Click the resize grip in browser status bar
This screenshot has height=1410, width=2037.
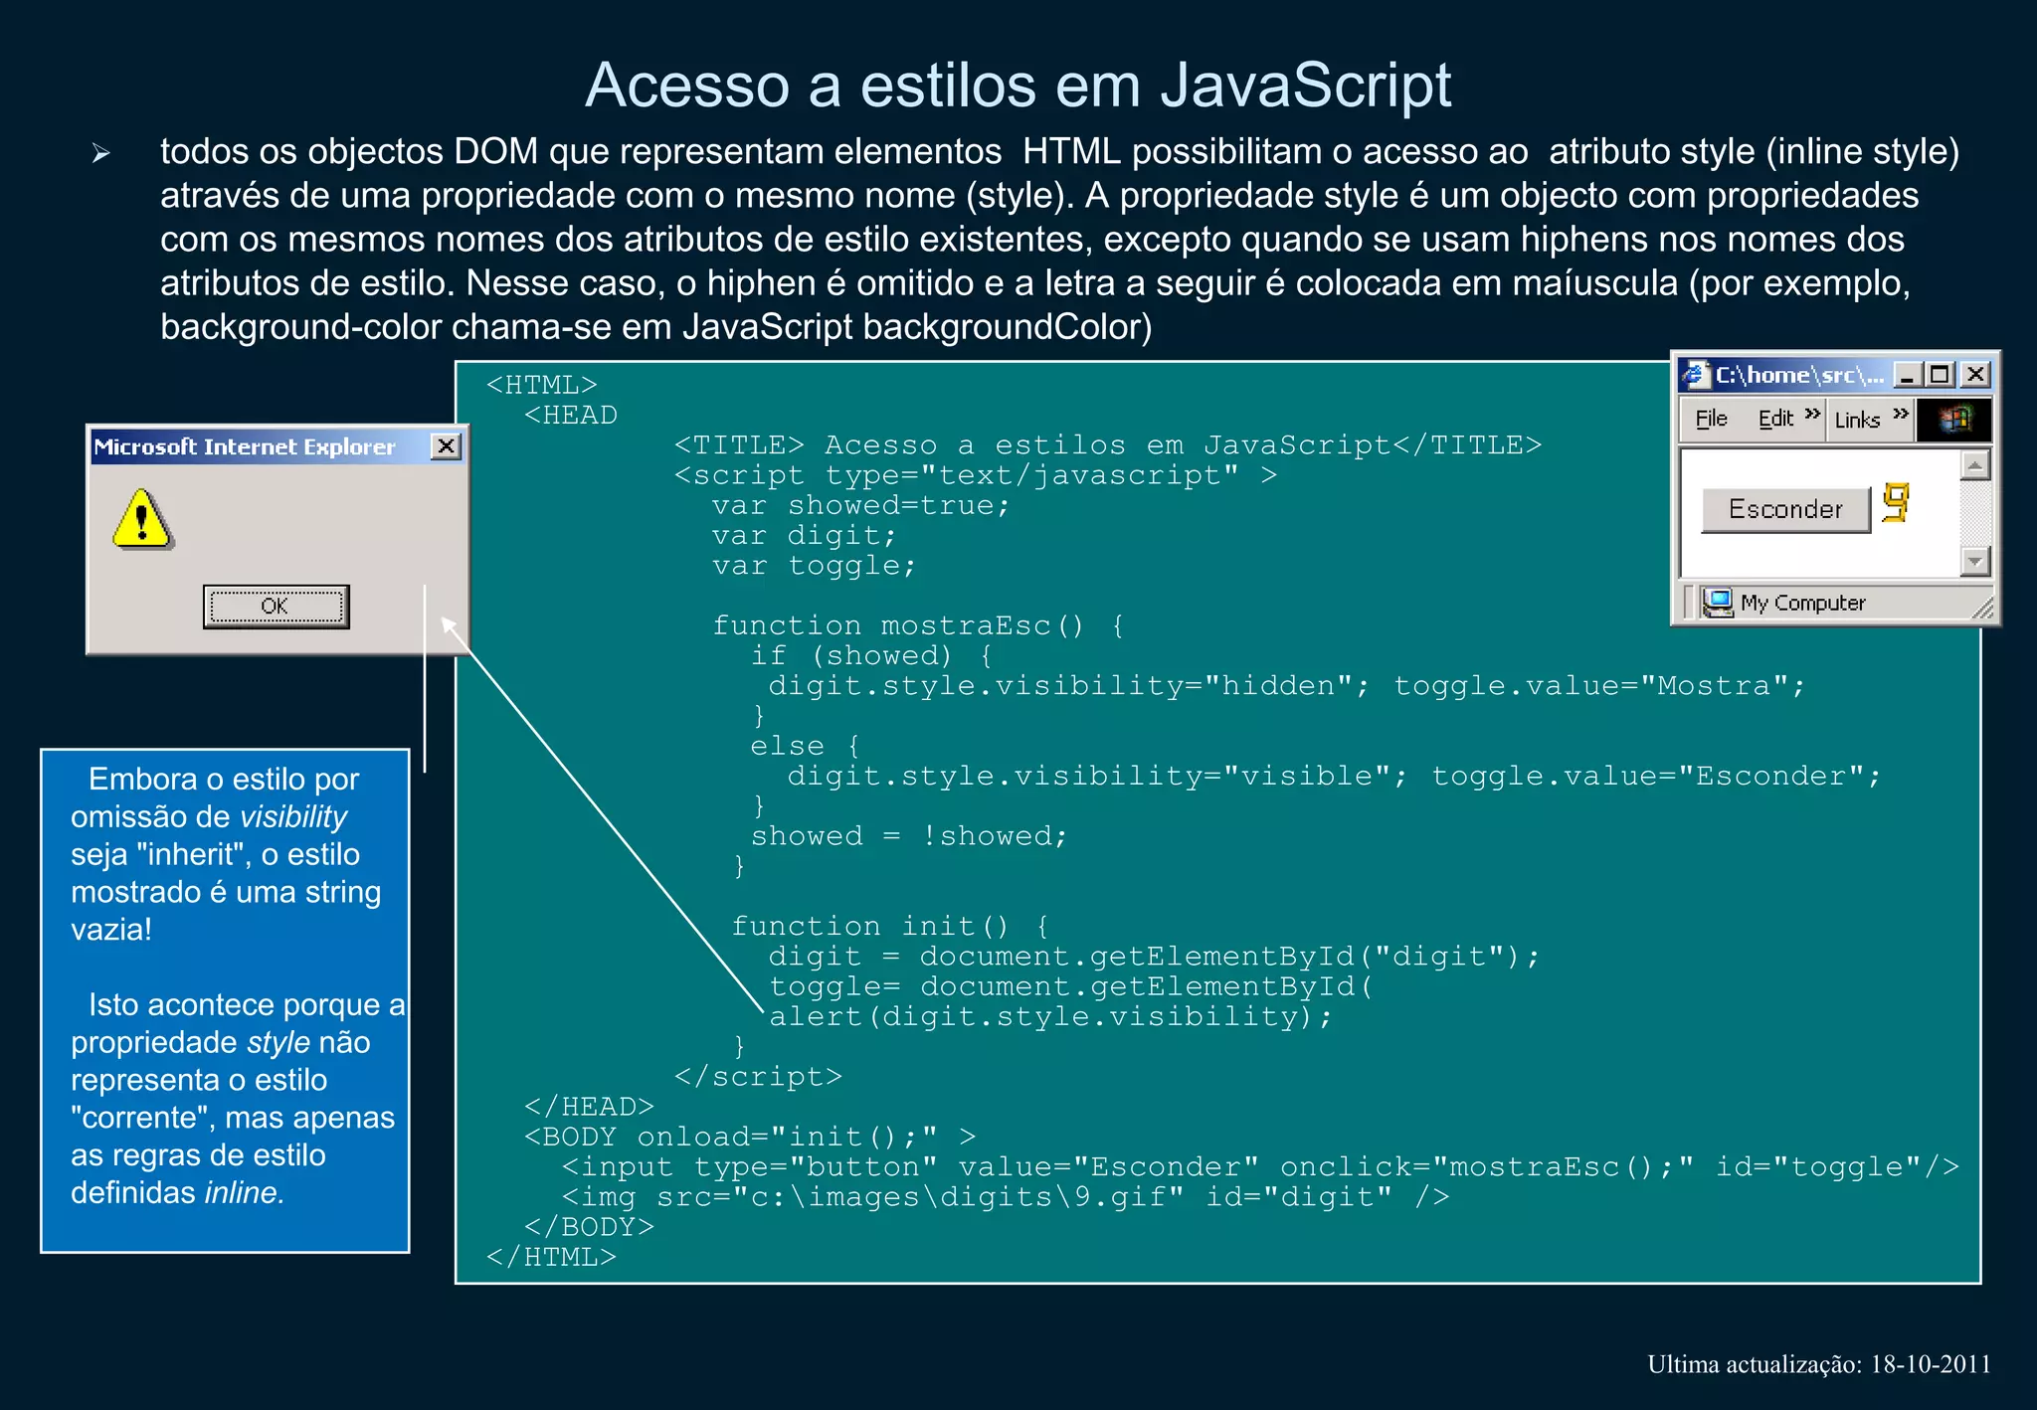1982,608
